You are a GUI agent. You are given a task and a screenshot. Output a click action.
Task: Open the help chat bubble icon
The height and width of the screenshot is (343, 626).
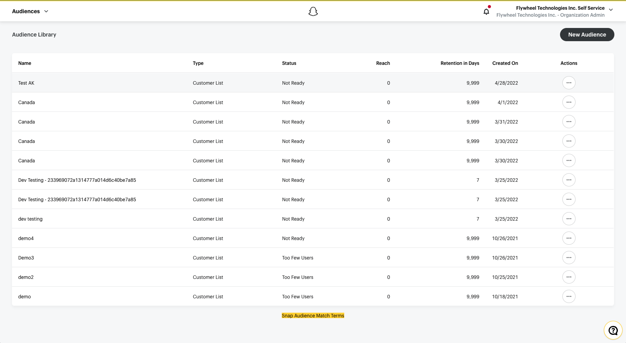coord(613,331)
